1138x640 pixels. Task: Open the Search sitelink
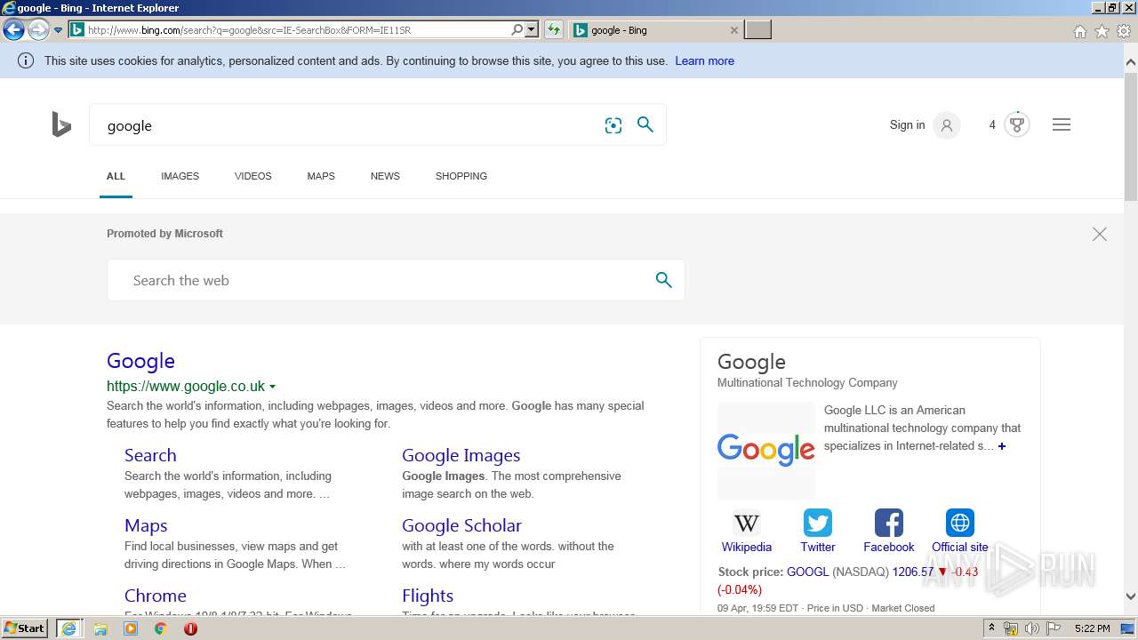(150, 455)
